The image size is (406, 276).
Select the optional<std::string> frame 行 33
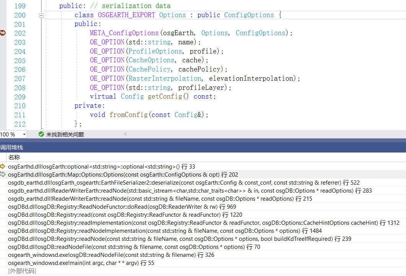click(101, 167)
